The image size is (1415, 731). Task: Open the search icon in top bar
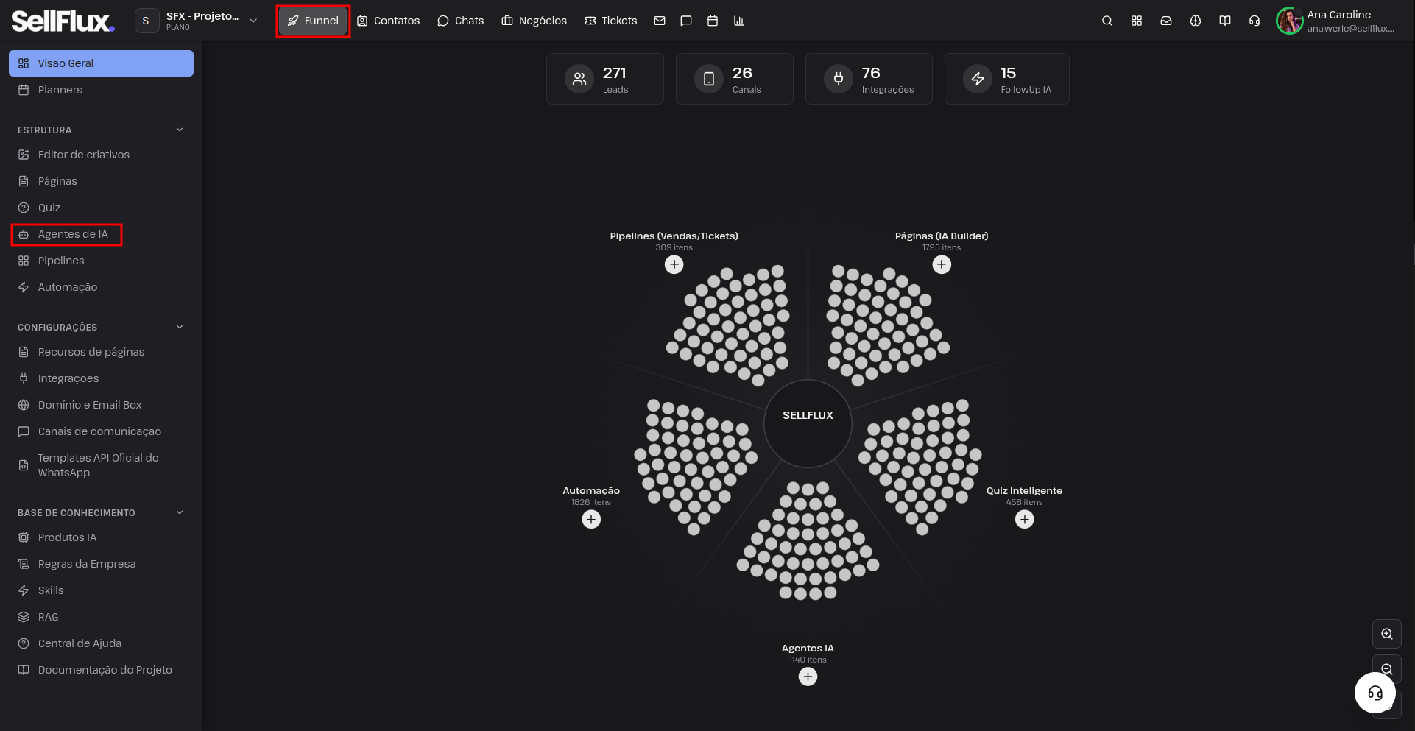pyautogui.click(x=1107, y=21)
